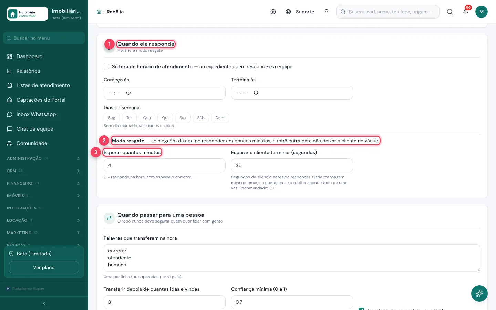Toggle the Dom weekday chip

pyautogui.click(x=220, y=118)
